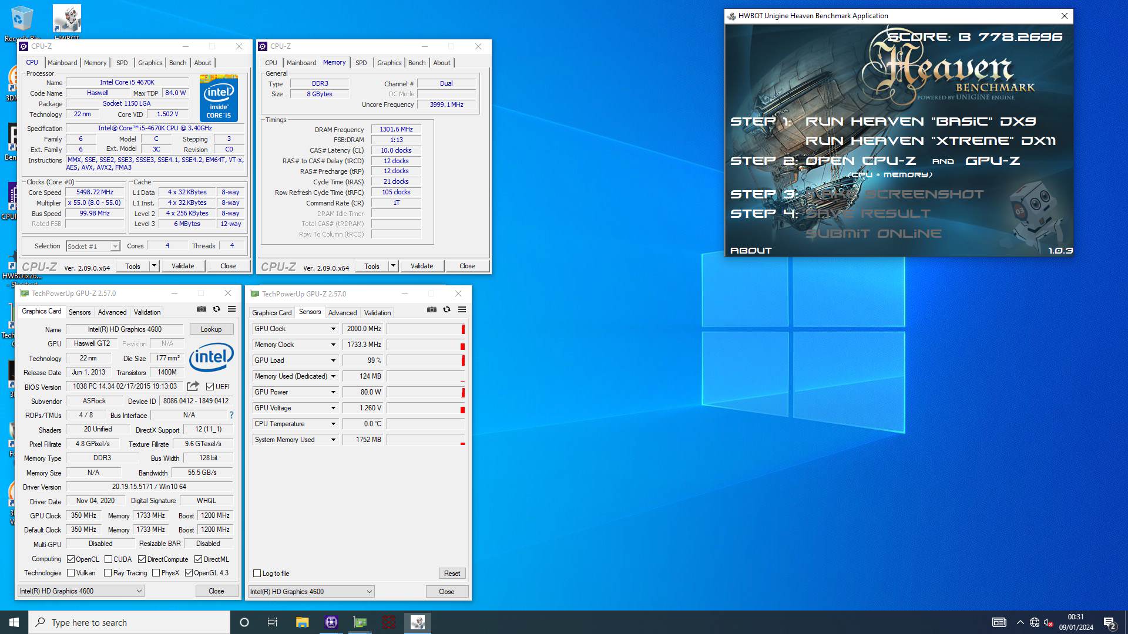Enable Log to file checkbox
The image size is (1128, 634).
click(257, 574)
